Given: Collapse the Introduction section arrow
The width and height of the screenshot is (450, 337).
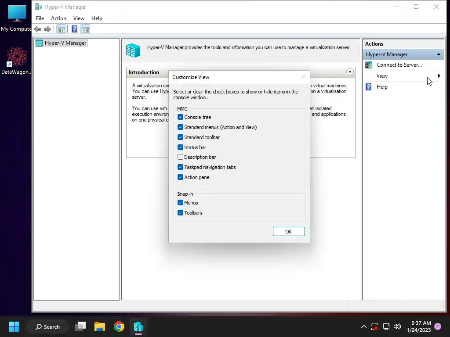Looking at the screenshot, I should 349,72.
